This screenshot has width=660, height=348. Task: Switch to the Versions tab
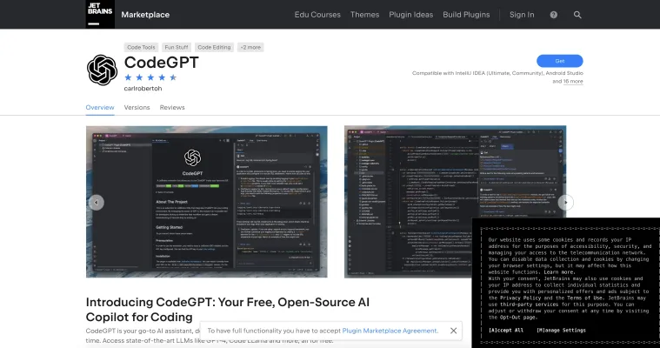click(x=137, y=107)
